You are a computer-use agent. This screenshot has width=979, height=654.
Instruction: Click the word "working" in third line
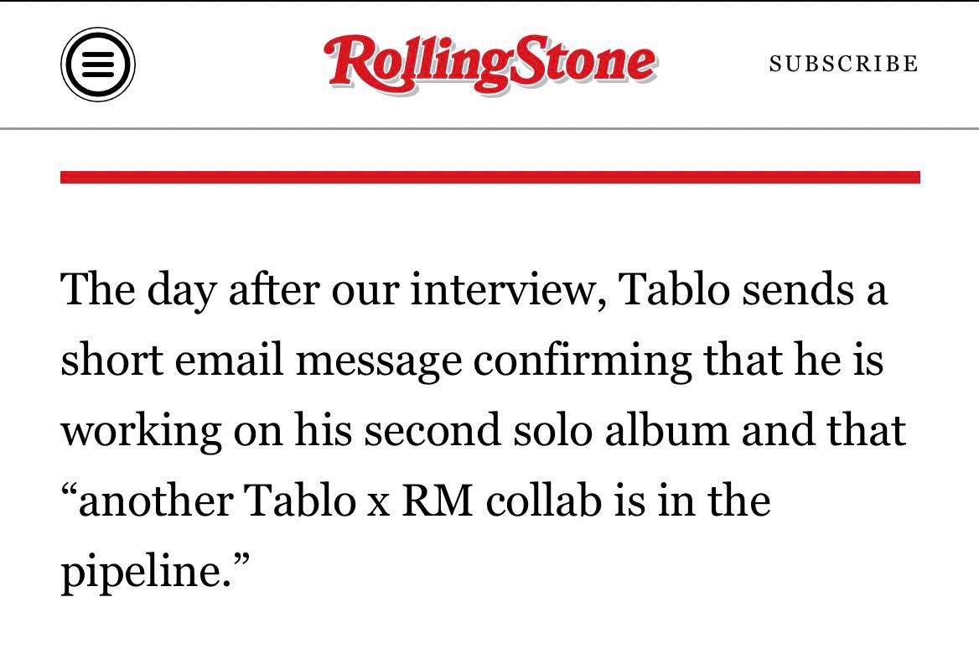coord(141,431)
